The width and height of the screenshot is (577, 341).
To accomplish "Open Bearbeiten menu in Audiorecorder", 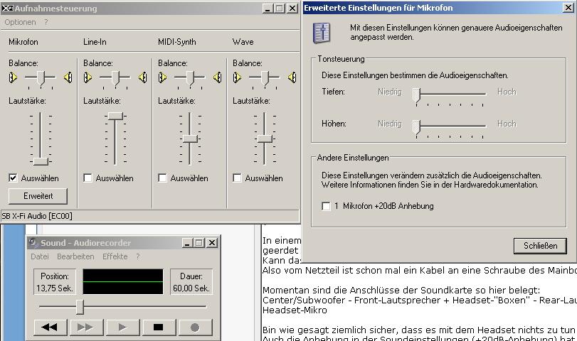I will 75,256.
